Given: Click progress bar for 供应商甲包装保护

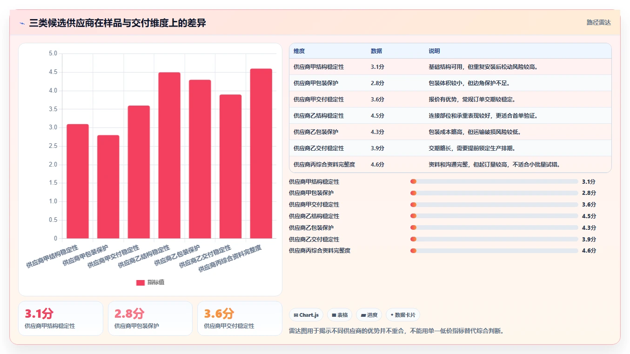Looking at the screenshot, I should 494,193.
